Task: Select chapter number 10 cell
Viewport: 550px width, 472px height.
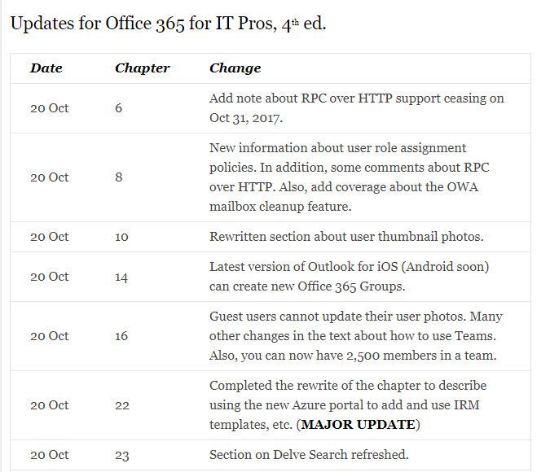Action: pyautogui.click(x=121, y=237)
